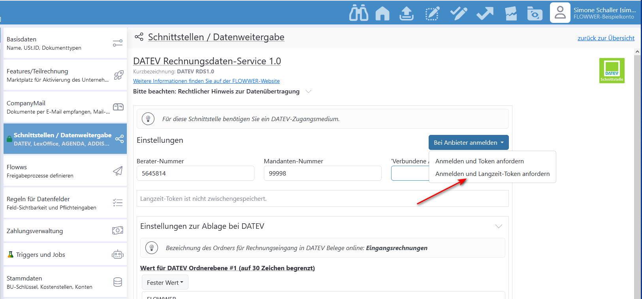
Task: Click the zurück zur Übersicht link
Action: point(606,38)
